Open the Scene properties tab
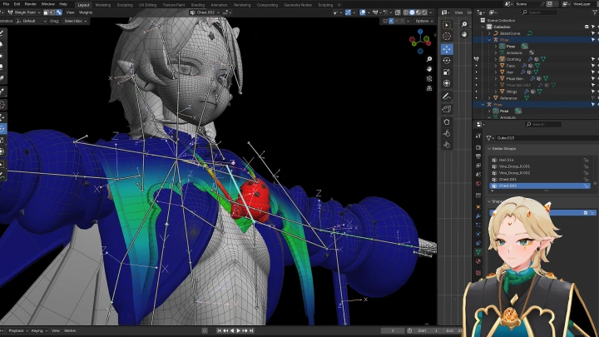 [x=478, y=175]
